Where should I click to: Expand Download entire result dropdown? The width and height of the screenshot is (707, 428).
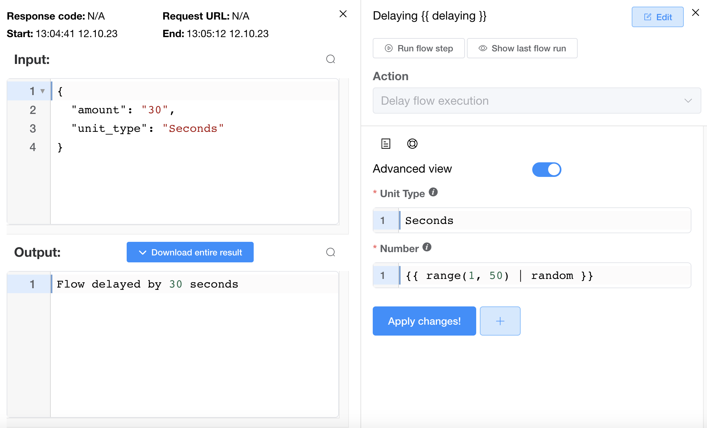click(x=190, y=252)
